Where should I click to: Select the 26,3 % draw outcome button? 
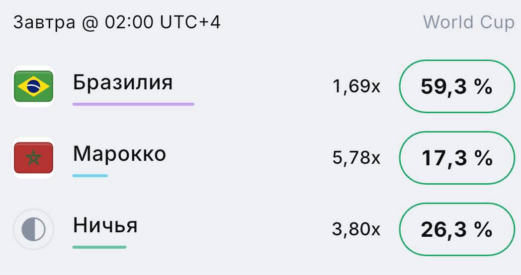click(x=456, y=229)
